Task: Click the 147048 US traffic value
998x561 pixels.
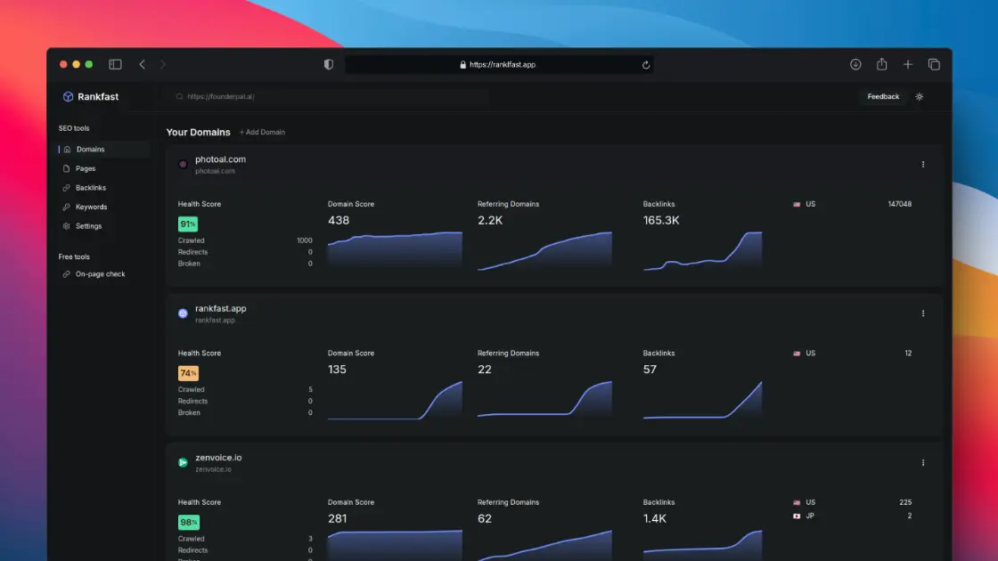Action: (899, 204)
